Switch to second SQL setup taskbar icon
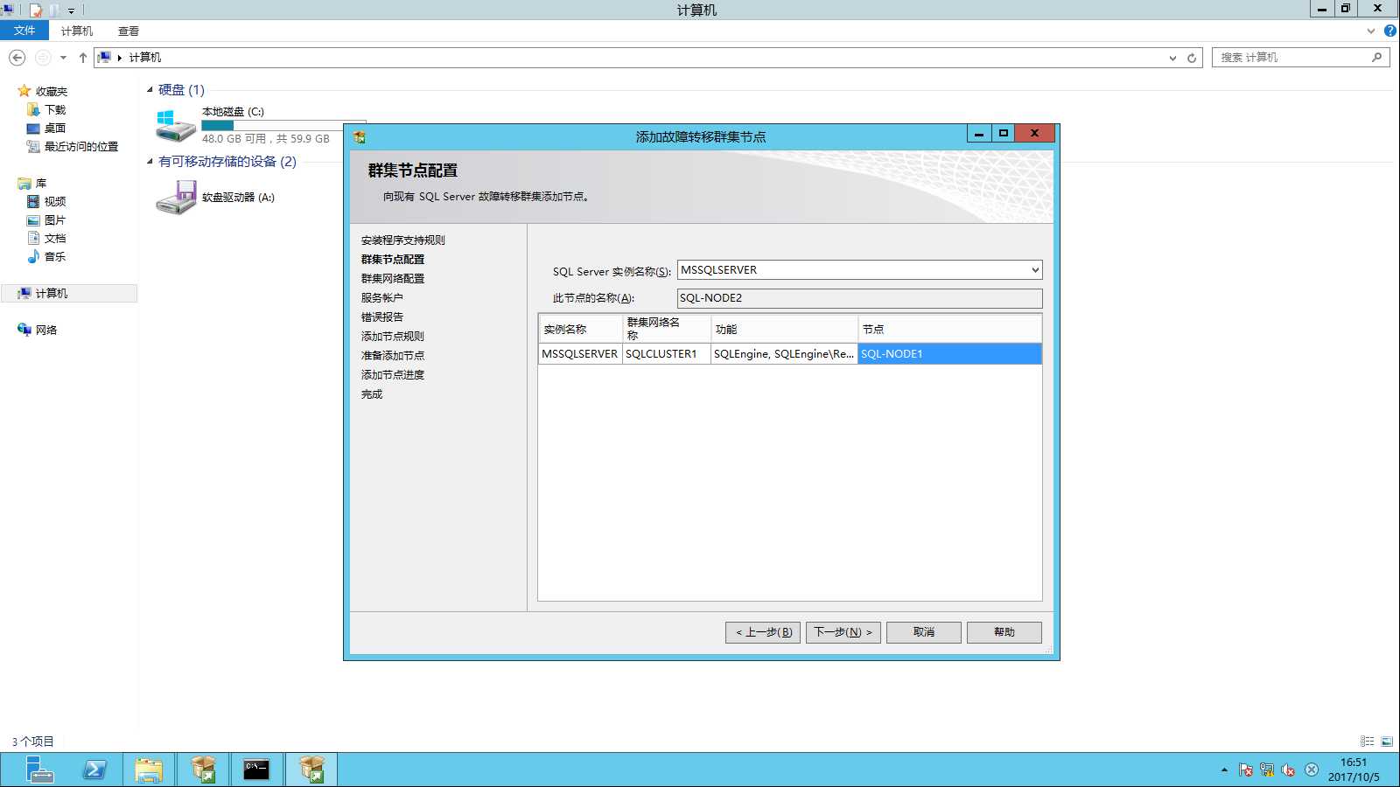This screenshot has width=1400, height=787. (311, 770)
